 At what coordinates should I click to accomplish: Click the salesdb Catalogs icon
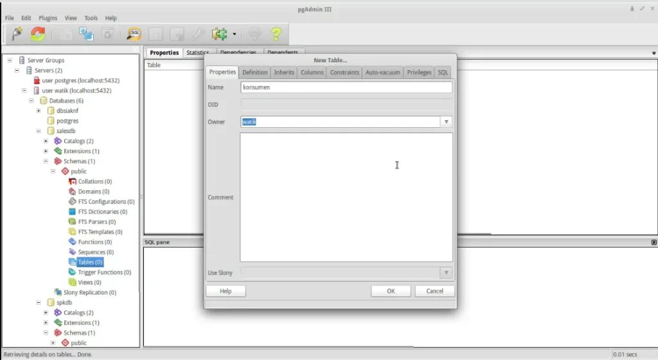[x=58, y=141]
